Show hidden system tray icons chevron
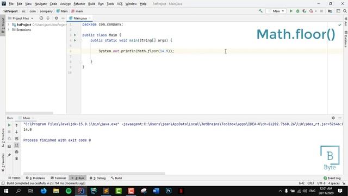This screenshot has width=348, height=196. tap(280, 191)
